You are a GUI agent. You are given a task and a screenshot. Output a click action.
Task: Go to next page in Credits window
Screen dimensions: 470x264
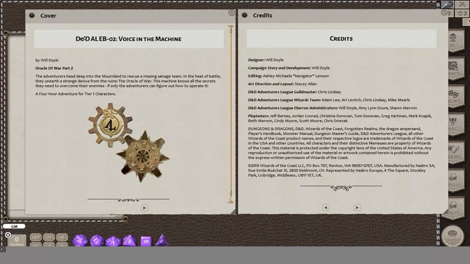tap(357, 208)
